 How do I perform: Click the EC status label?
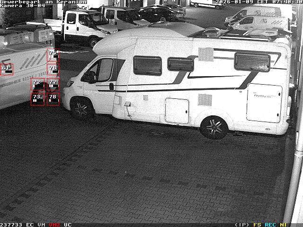point(30,225)
